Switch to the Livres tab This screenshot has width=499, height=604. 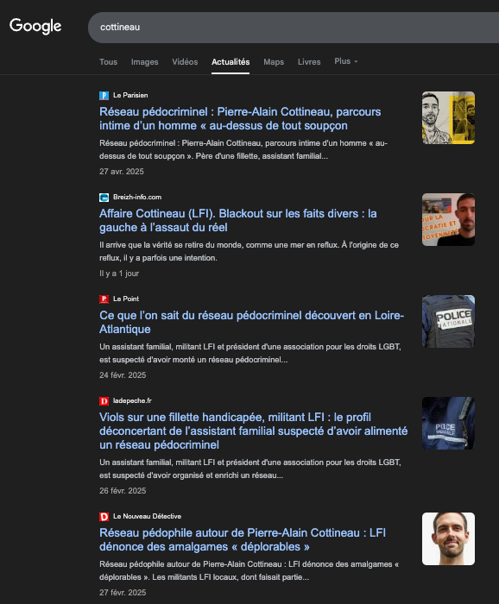pos(309,62)
